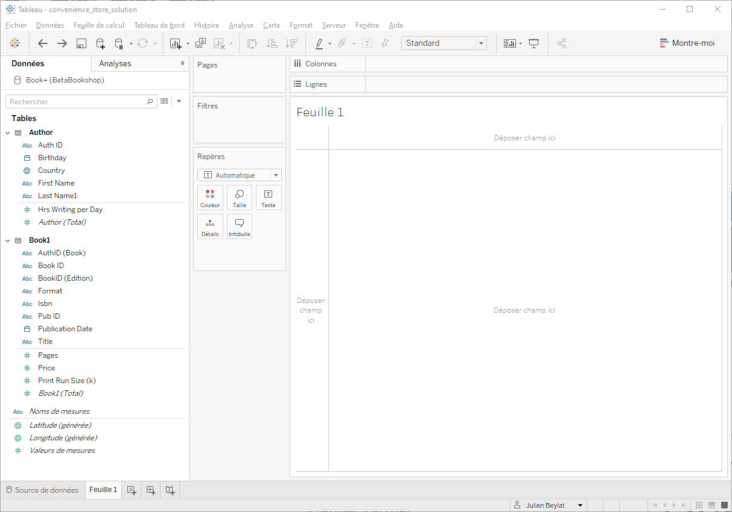Collapse the Book1 table
The image size is (732, 512).
8,240
